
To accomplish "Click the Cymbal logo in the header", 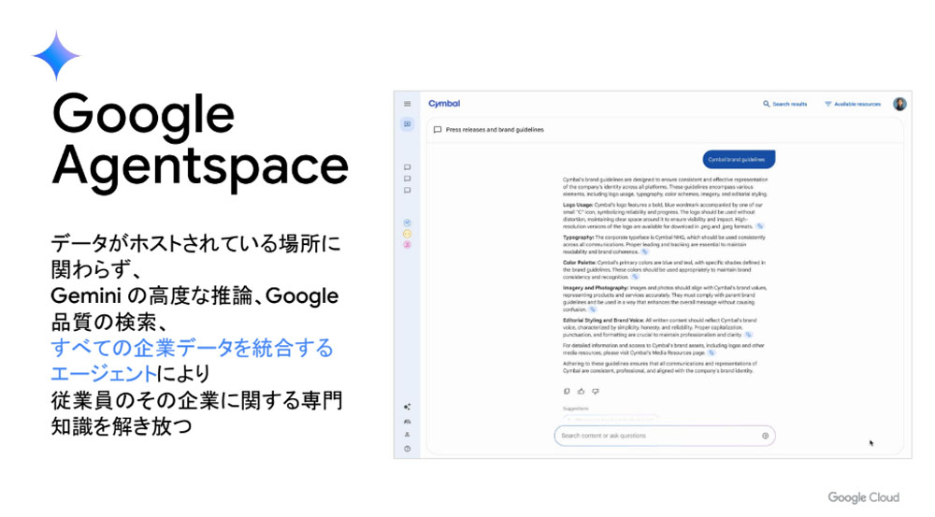I will point(444,103).
